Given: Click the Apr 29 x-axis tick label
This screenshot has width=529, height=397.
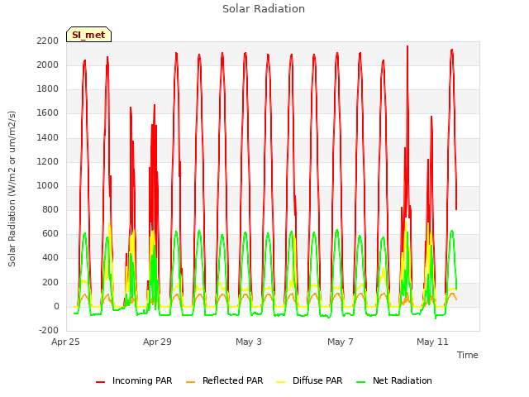Looking at the screenshot, I should pyautogui.click(x=157, y=342).
